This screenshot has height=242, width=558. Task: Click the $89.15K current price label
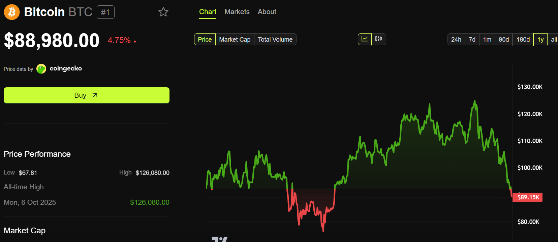pyautogui.click(x=528, y=197)
